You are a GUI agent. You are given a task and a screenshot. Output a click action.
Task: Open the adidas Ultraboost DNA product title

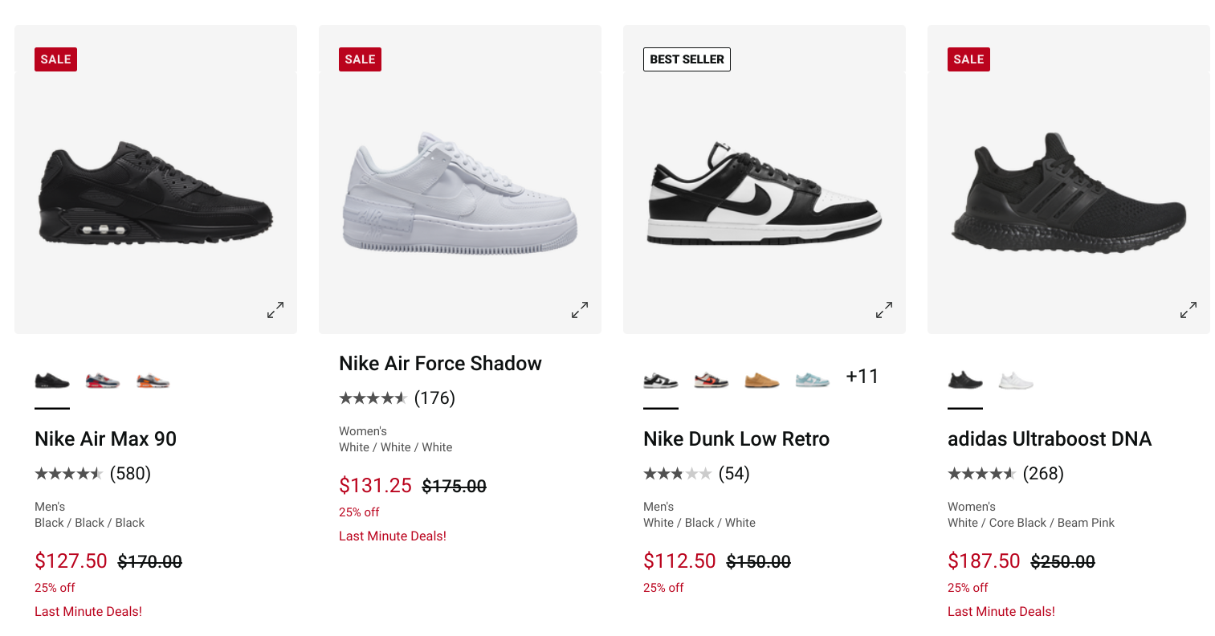coord(1049,439)
